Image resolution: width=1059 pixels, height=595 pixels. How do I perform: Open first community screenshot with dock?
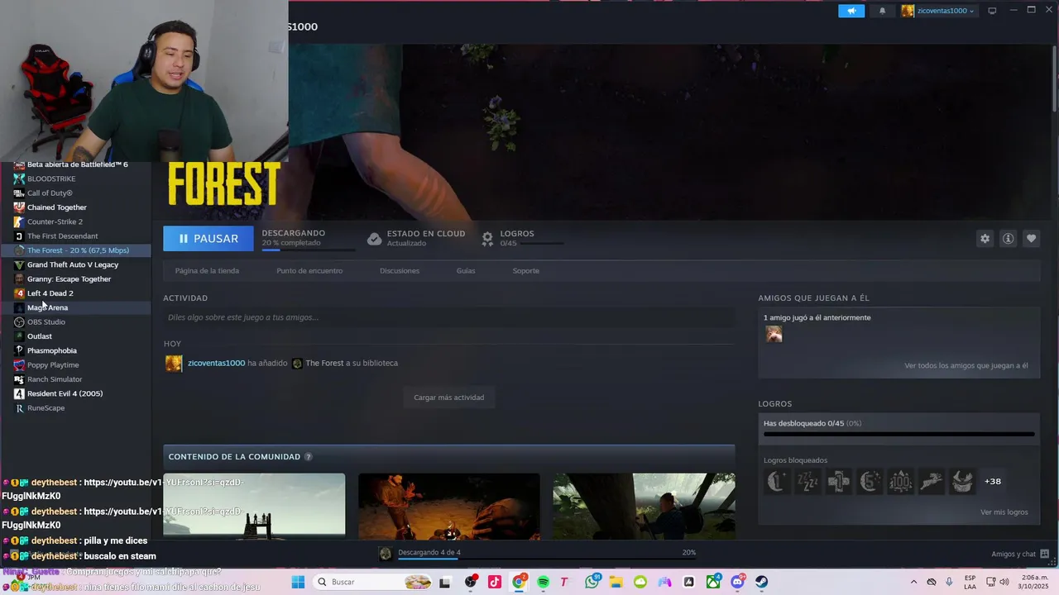click(254, 506)
